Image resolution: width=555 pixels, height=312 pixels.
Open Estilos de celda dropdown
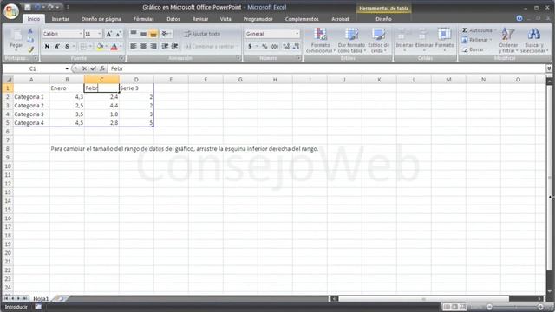coord(379,41)
